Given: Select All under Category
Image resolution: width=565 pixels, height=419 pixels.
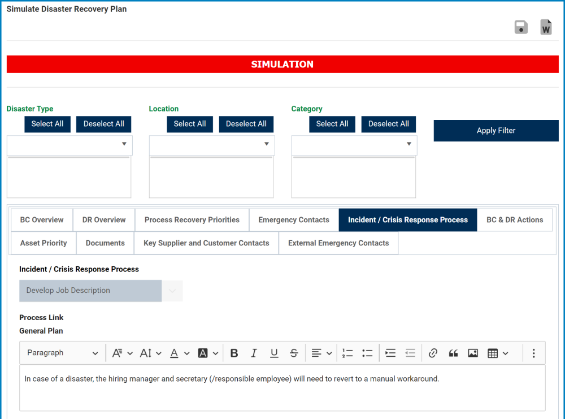Looking at the screenshot, I should 332,124.
